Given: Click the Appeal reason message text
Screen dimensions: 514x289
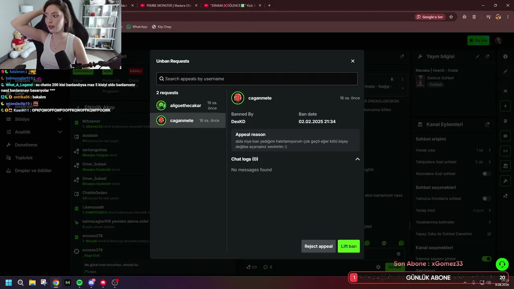Looking at the screenshot, I should click(x=292, y=144).
